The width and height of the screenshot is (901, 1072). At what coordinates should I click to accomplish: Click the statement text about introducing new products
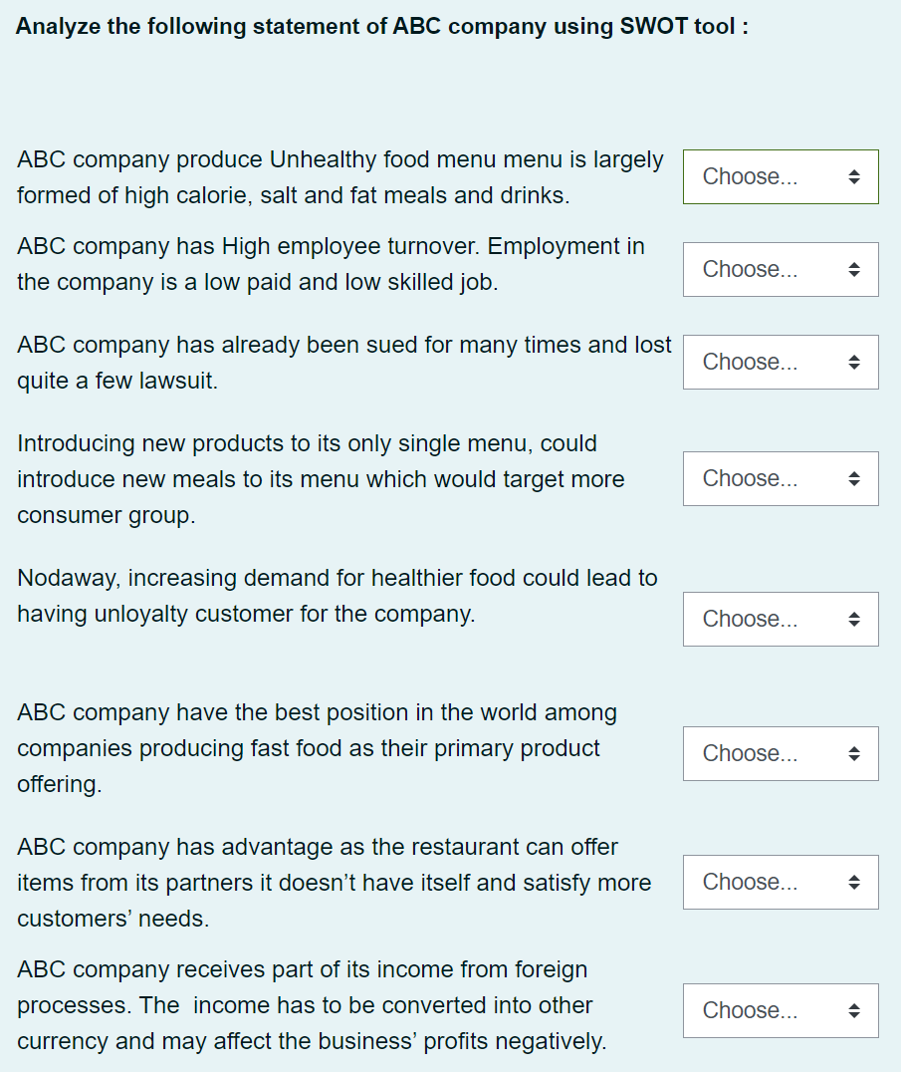pos(321,479)
